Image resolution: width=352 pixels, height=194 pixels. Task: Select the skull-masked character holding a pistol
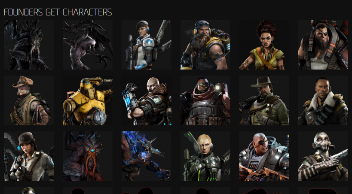323,156
